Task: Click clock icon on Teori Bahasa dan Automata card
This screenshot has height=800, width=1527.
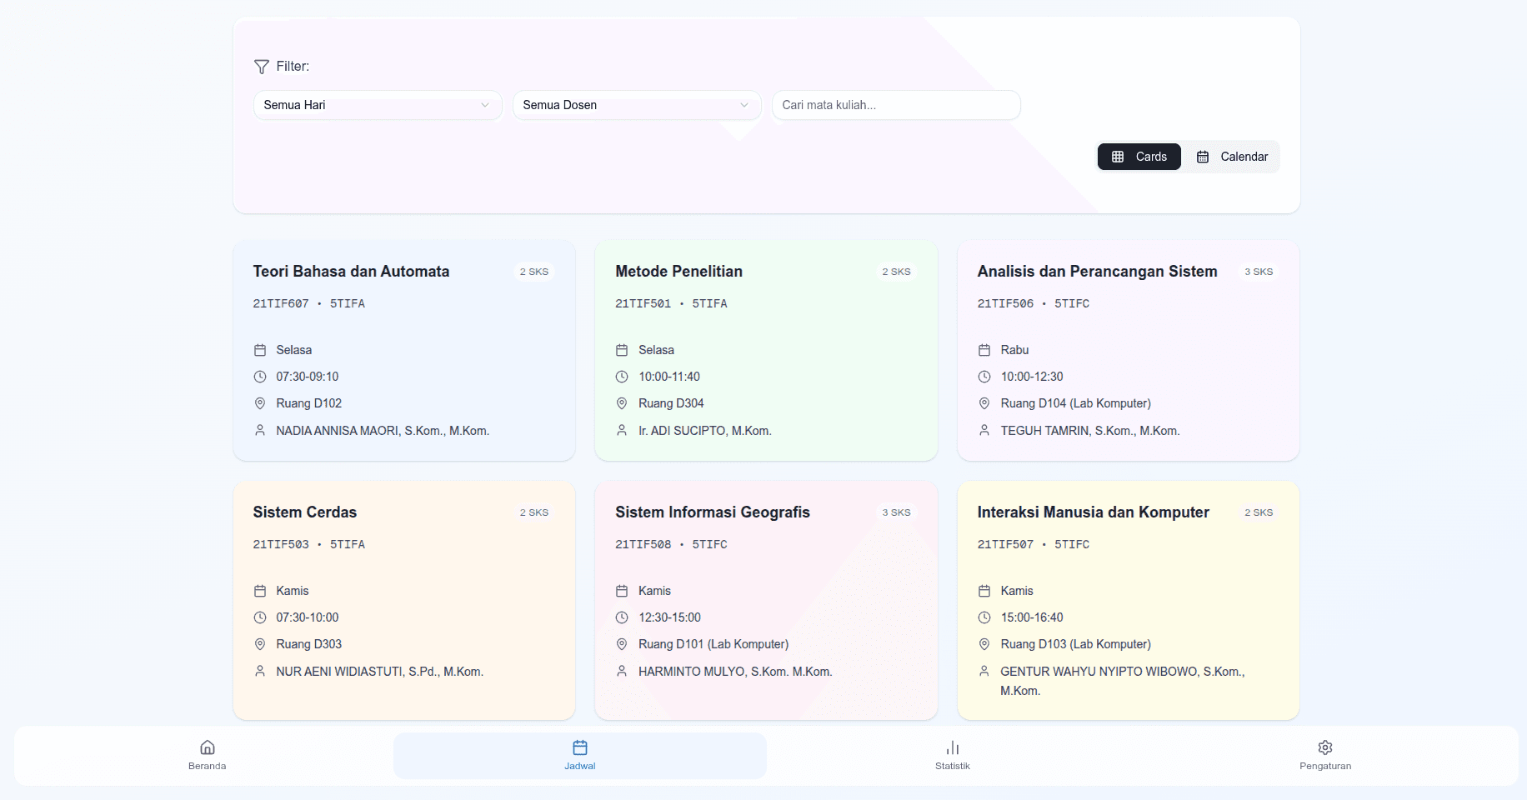Action: tap(260, 377)
